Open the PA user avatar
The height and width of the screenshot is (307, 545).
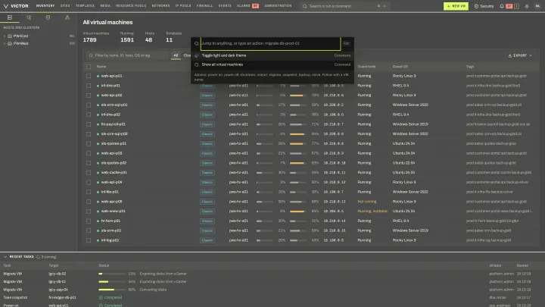pos(537,6)
